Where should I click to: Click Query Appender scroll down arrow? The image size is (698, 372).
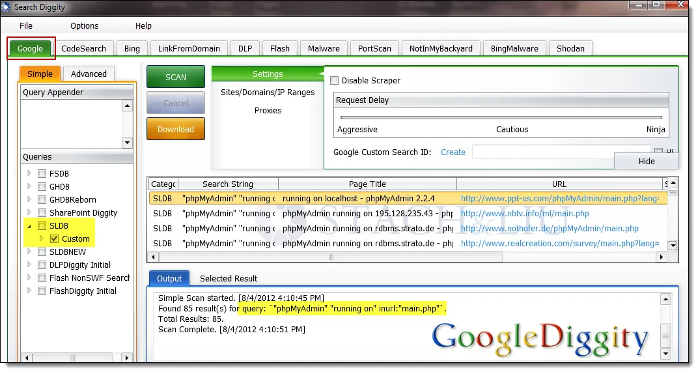click(127, 143)
